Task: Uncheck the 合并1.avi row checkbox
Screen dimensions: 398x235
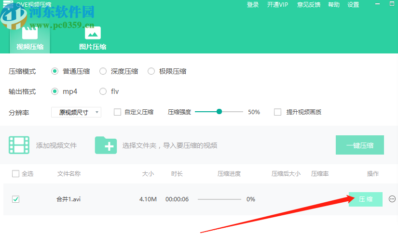Action: click(x=16, y=199)
